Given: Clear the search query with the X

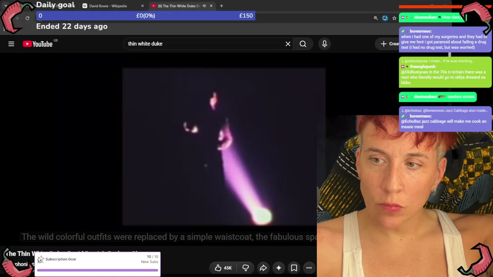Looking at the screenshot, I should pyautogui.click(x=288, y=44).
